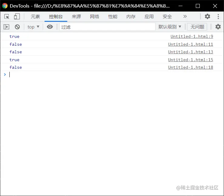Open the 安全 tab

(x=167, y=17)
